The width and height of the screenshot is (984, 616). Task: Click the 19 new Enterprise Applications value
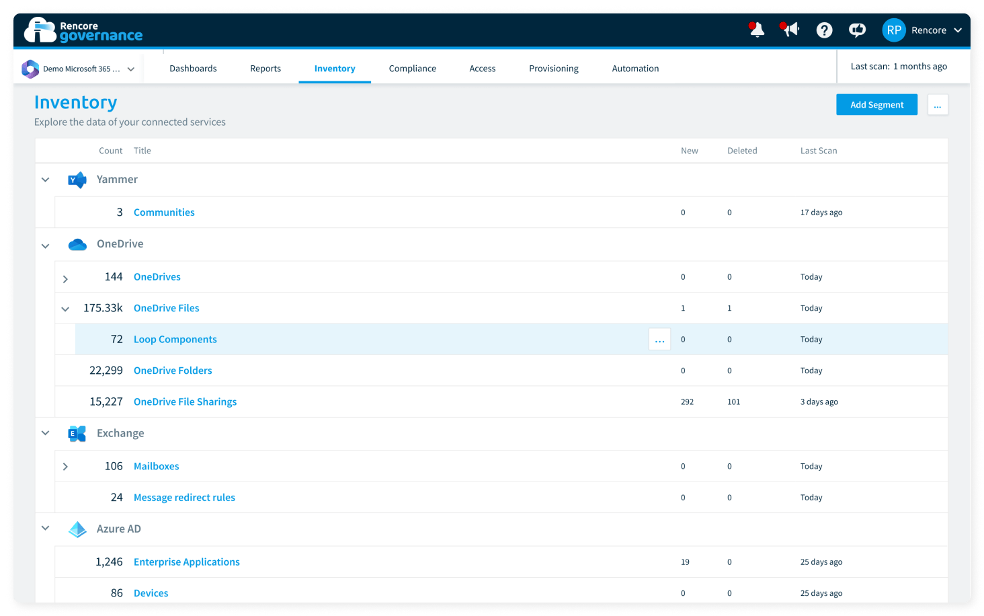coord(685,562)
